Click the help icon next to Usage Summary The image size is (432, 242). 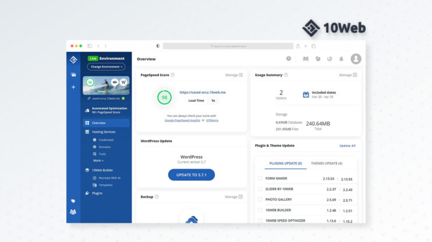pyautogui.click(x=286, y=75)
